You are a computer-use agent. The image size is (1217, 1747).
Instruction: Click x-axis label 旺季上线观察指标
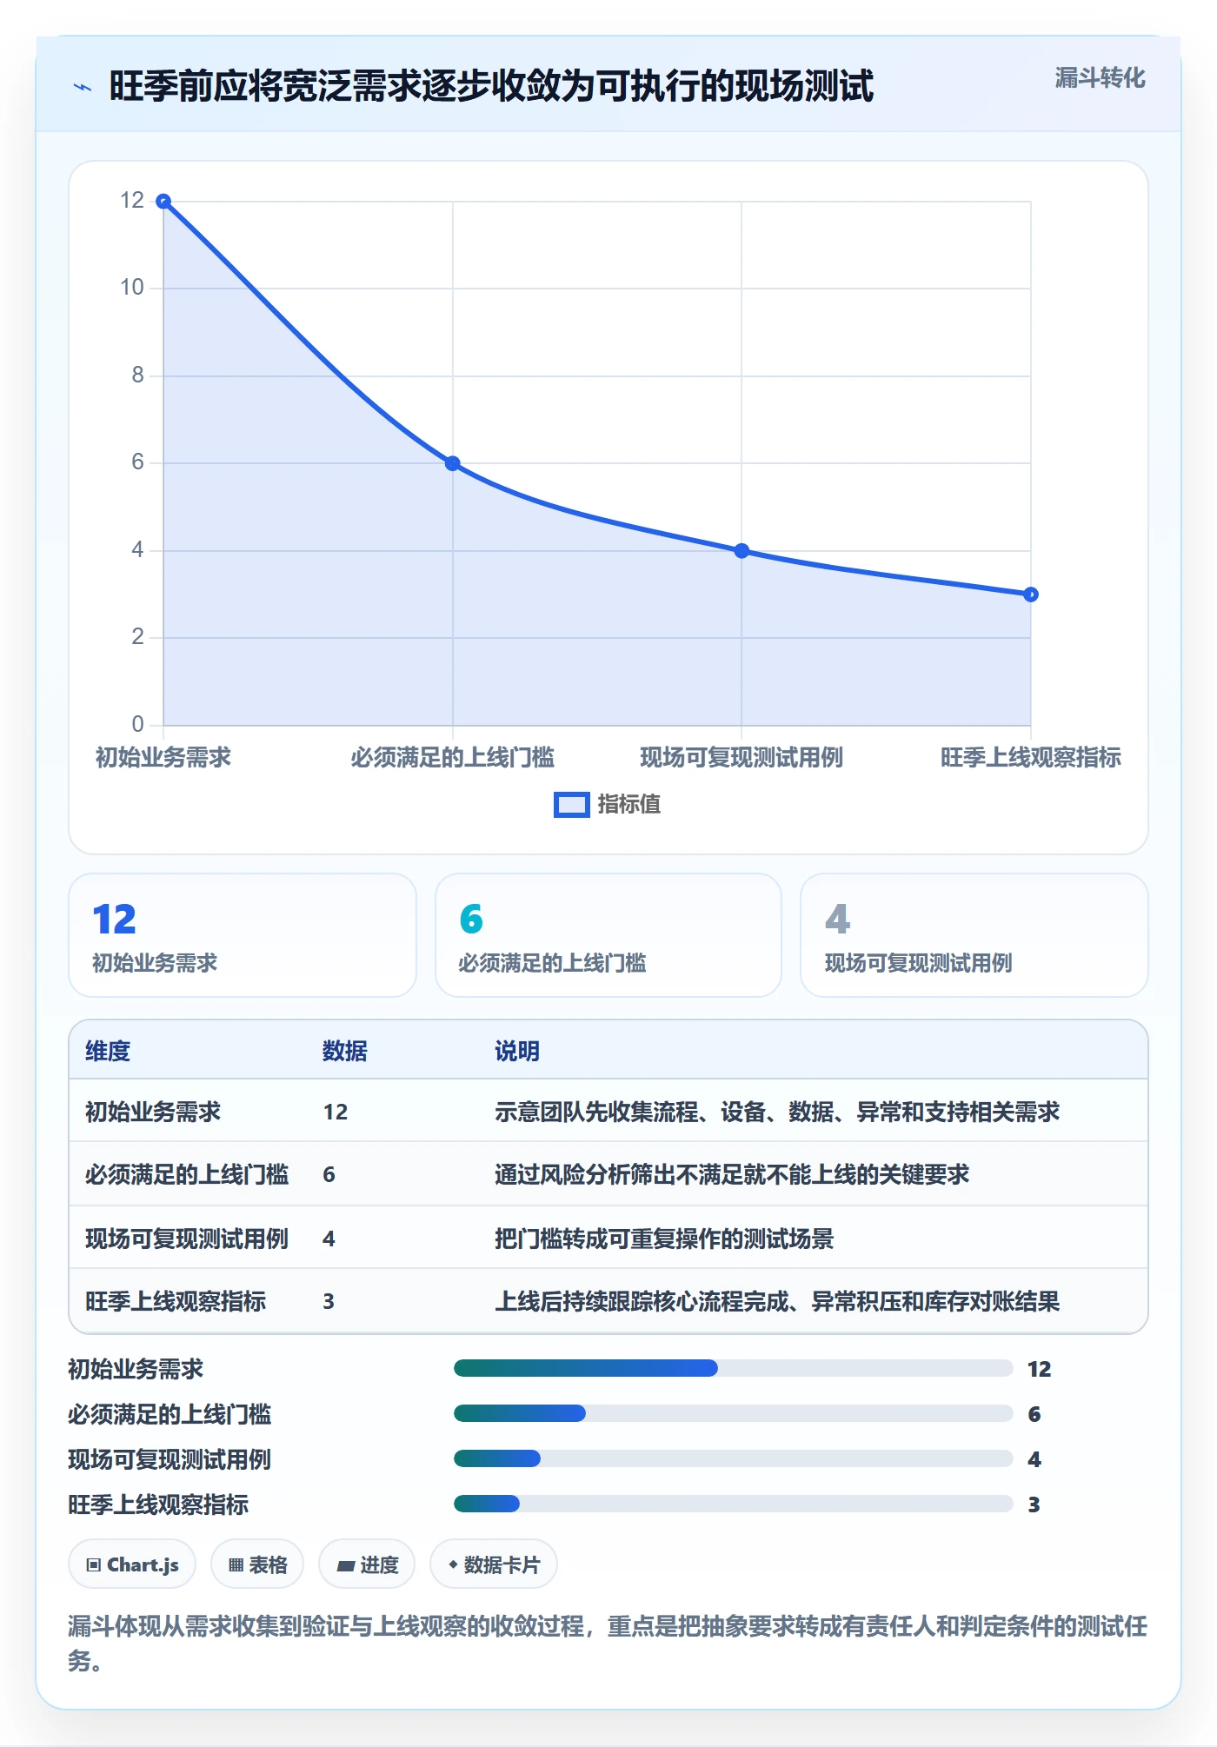1031,758
